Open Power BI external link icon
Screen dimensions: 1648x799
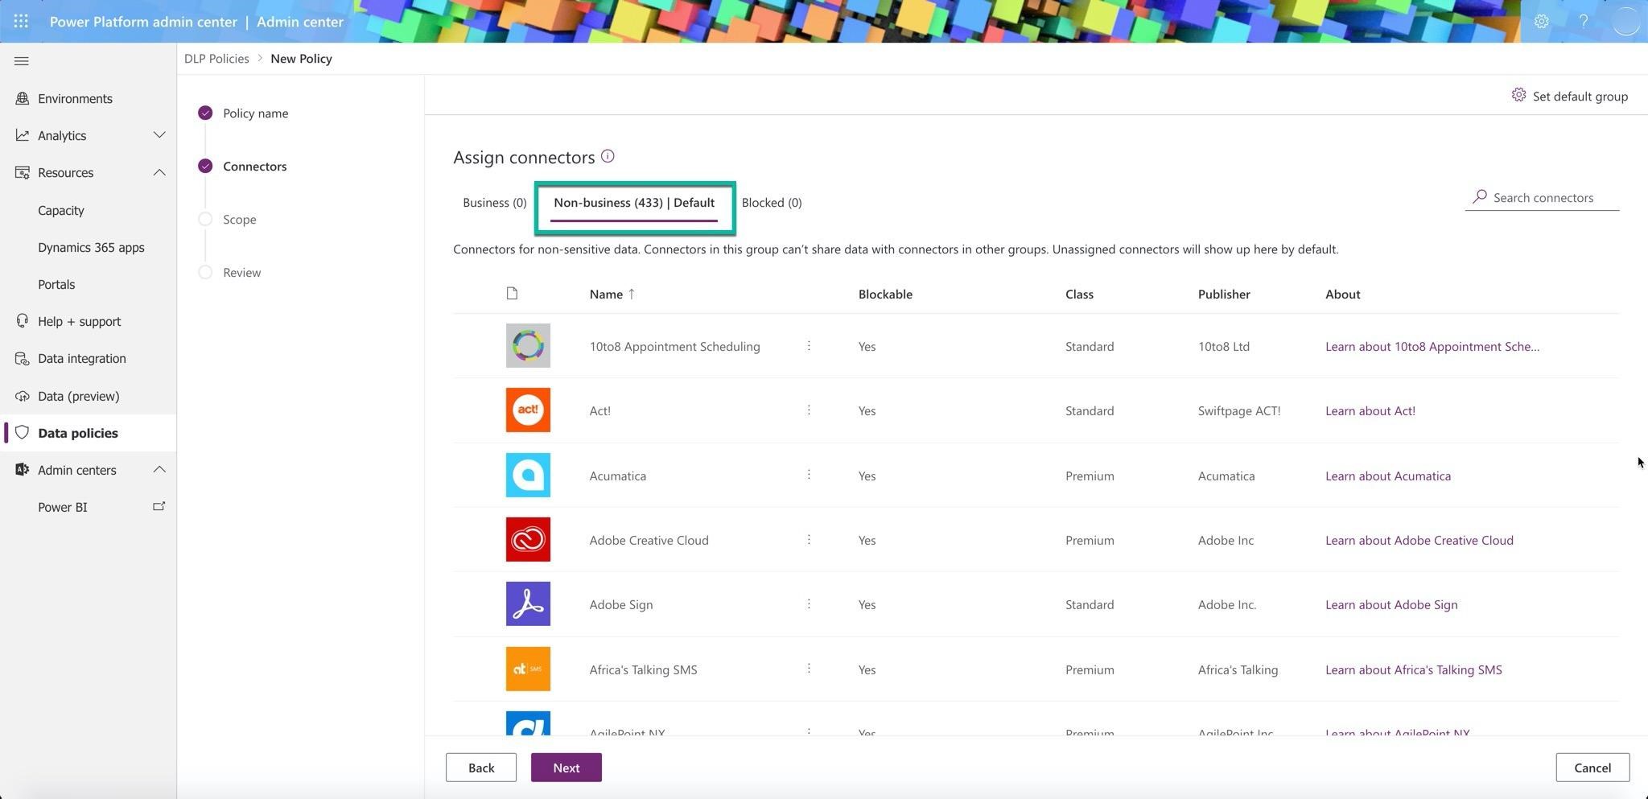[159, 507]
